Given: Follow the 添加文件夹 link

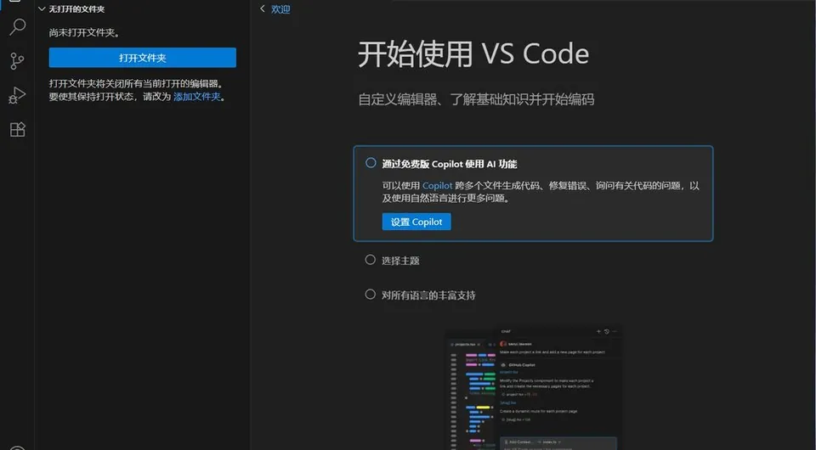Looking at the screenshot, I should click(x=196, y=97).
